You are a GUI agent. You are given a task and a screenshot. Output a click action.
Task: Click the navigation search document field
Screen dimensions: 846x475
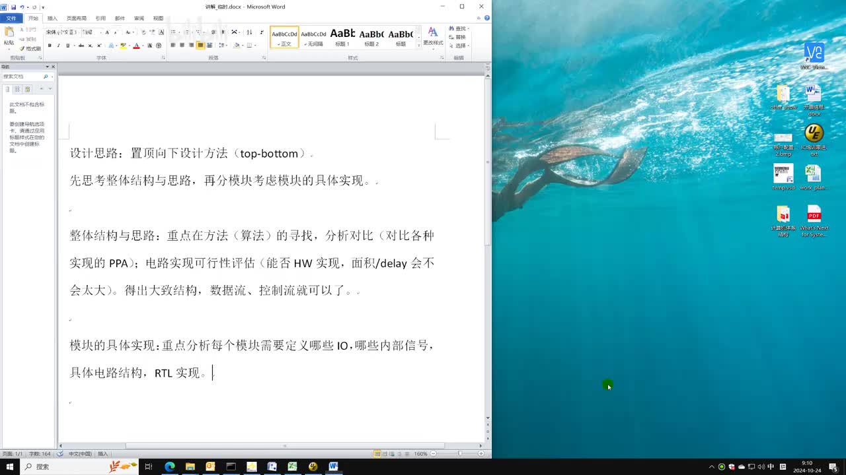(22, 77)
